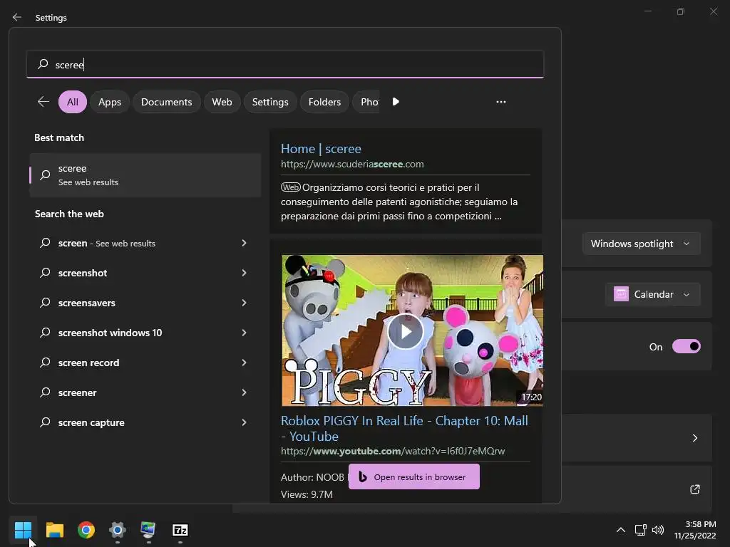
Task: Open the network status tray icon
Action: [x=641, y=530]
